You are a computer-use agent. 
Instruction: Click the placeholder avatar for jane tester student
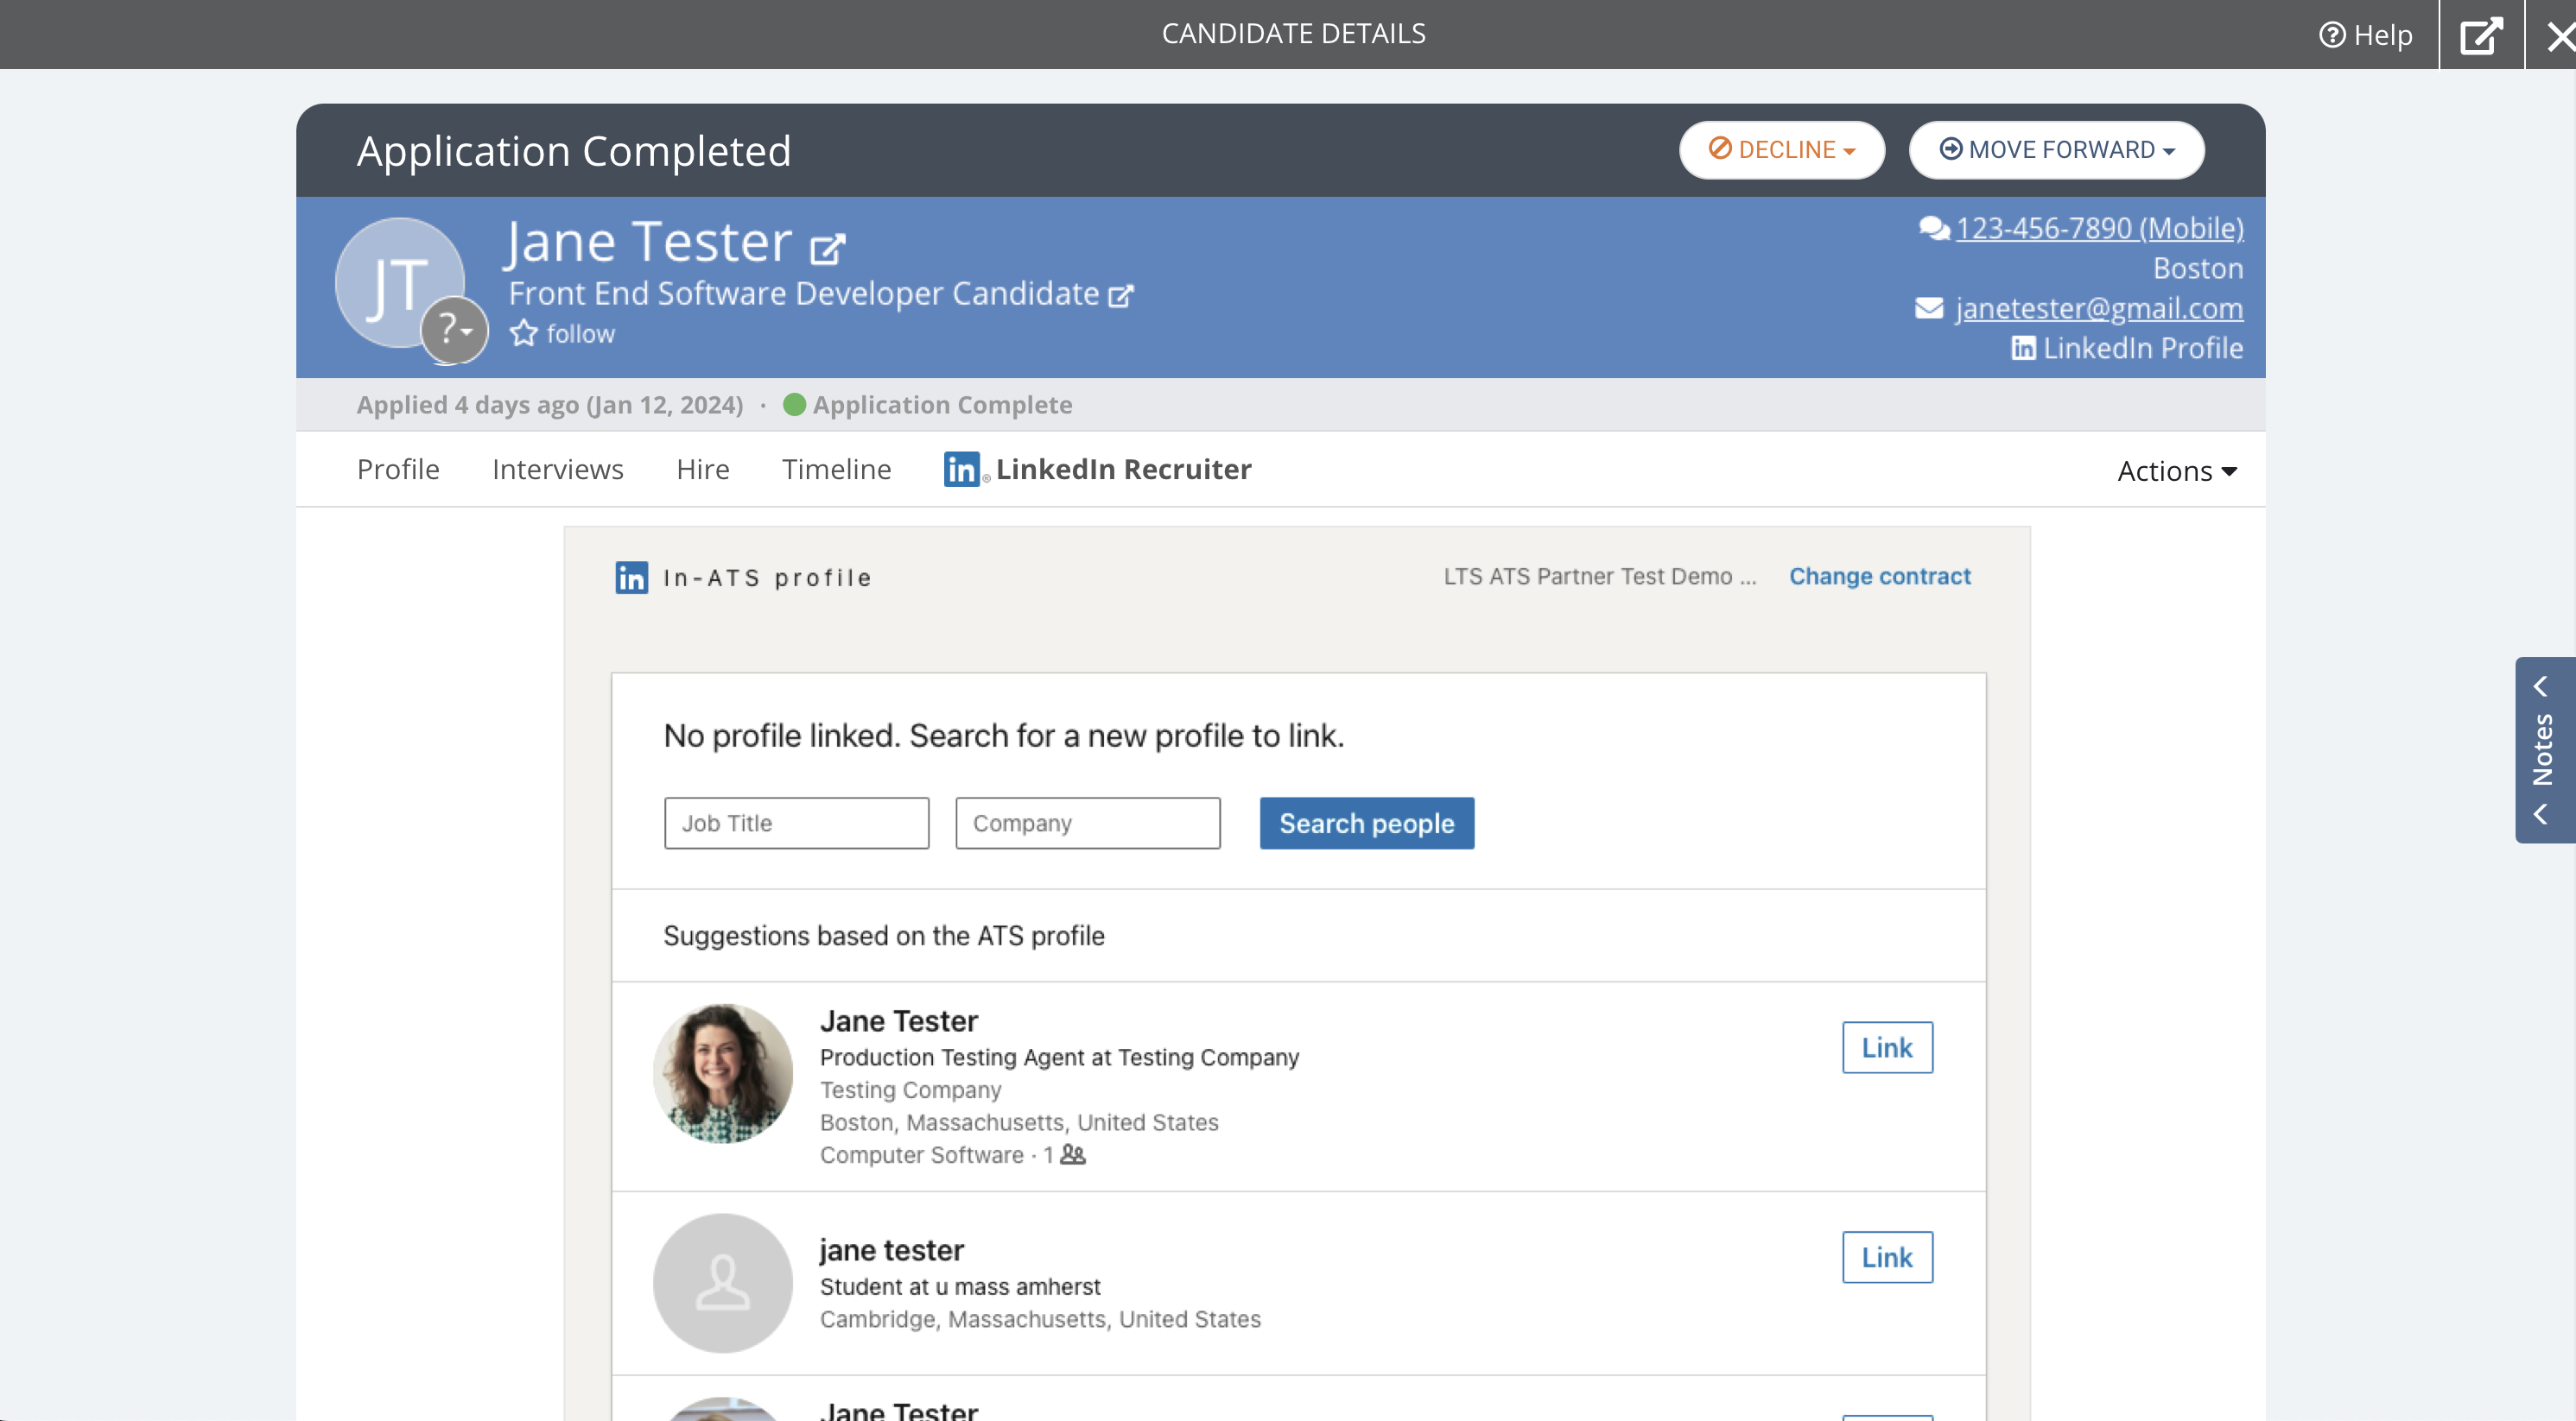point(722,1283)
